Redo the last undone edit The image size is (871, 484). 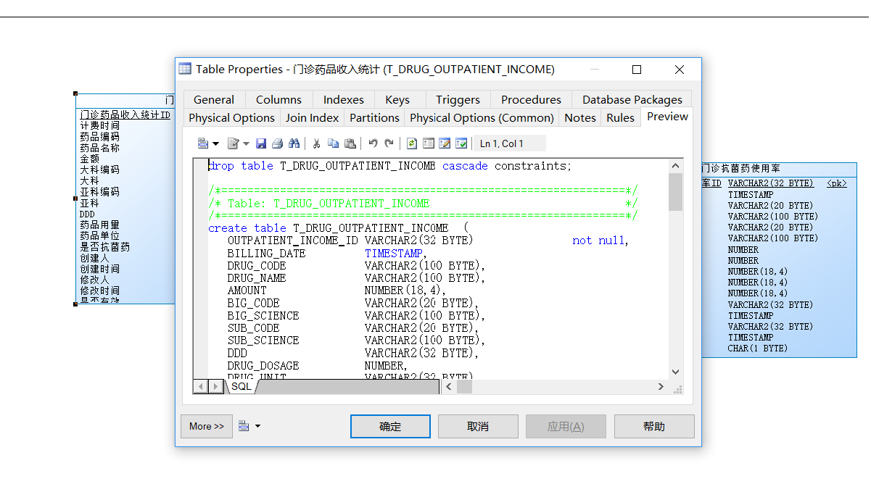point(390,143)
